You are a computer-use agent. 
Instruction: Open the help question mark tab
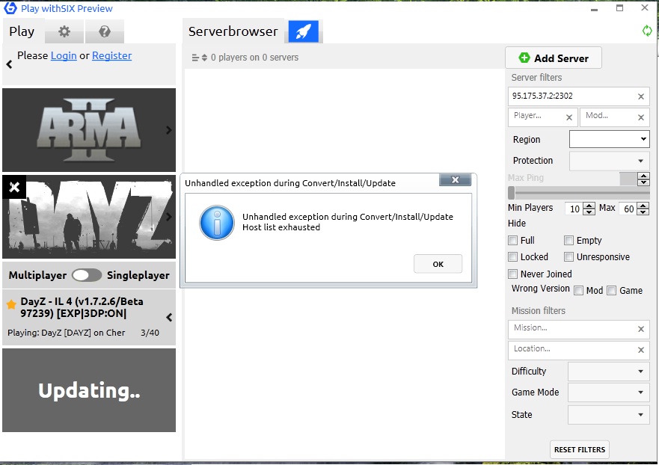tap(105, 31)
